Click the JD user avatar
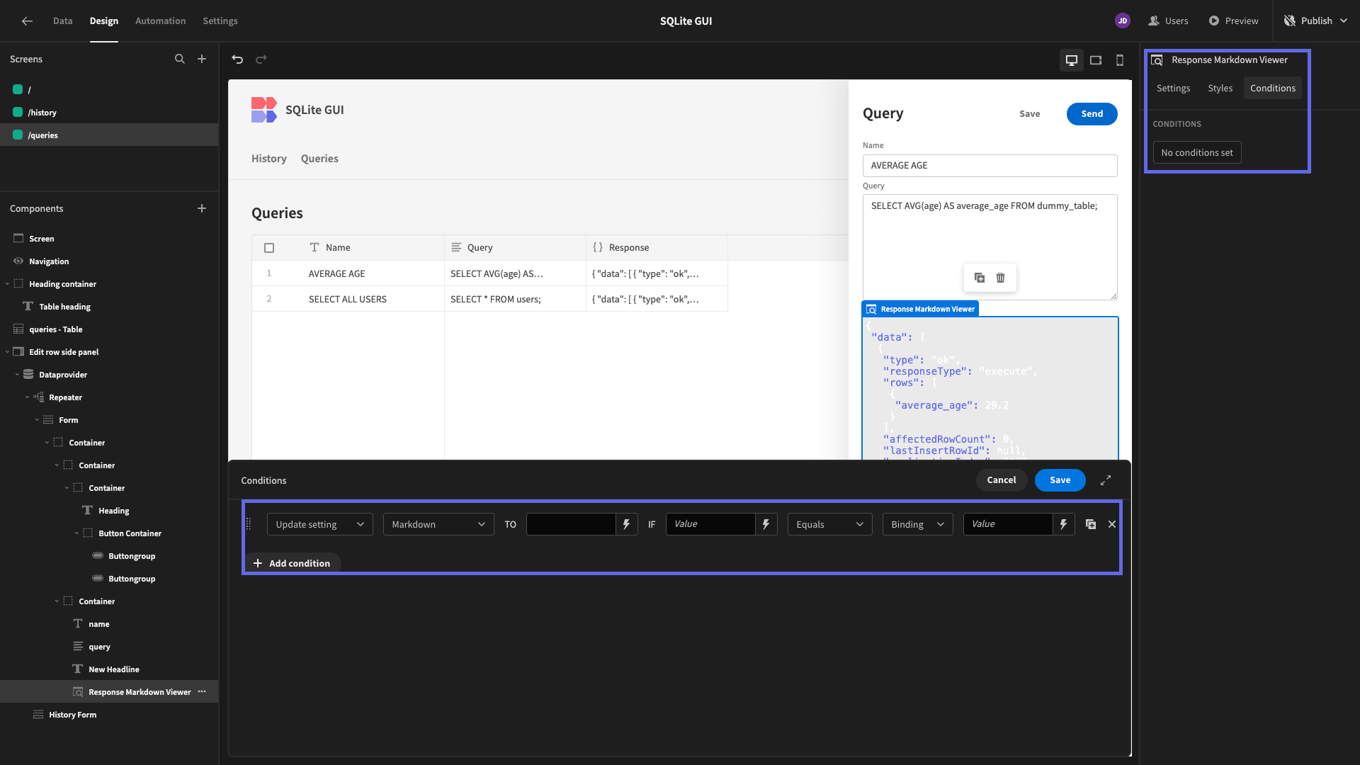This screenshot has width=1360, height=765. click(1123, 21)
